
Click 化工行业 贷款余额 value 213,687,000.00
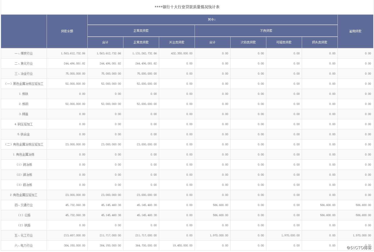pyautogui.click(x=74, y=235)
